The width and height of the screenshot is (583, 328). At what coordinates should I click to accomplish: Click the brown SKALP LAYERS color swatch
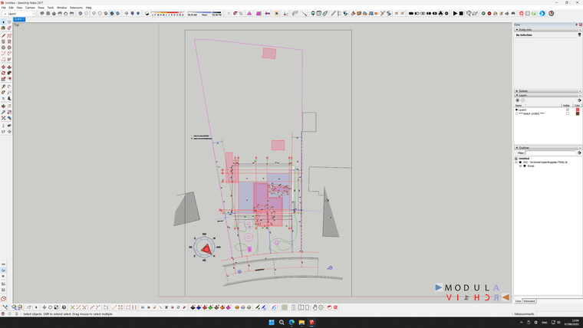pos(578,113)
